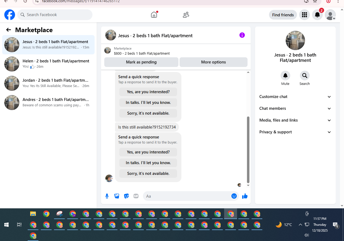
Task: Expand Media, files and links section
Action: point(295,120)
